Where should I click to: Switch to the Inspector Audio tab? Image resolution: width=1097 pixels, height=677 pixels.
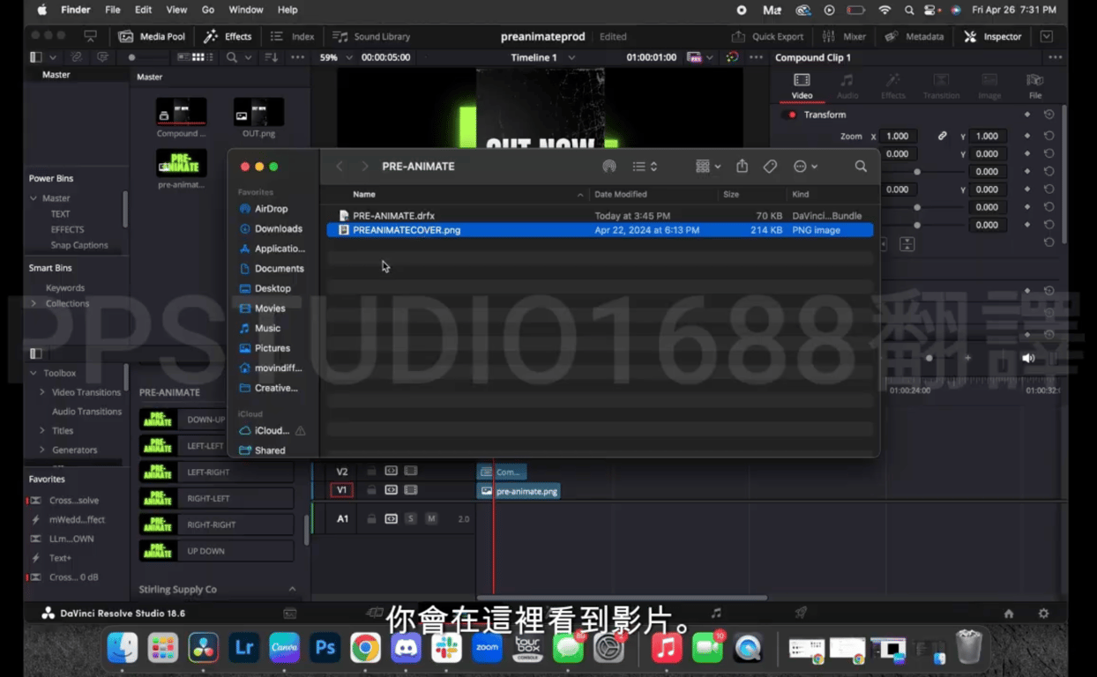(847, 86)
